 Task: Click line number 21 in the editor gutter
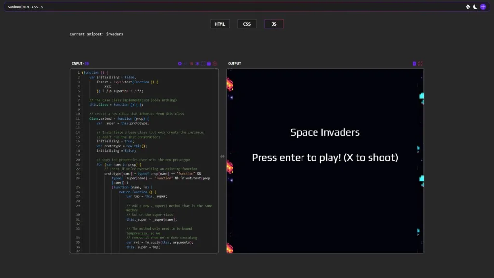coord(78,164)
